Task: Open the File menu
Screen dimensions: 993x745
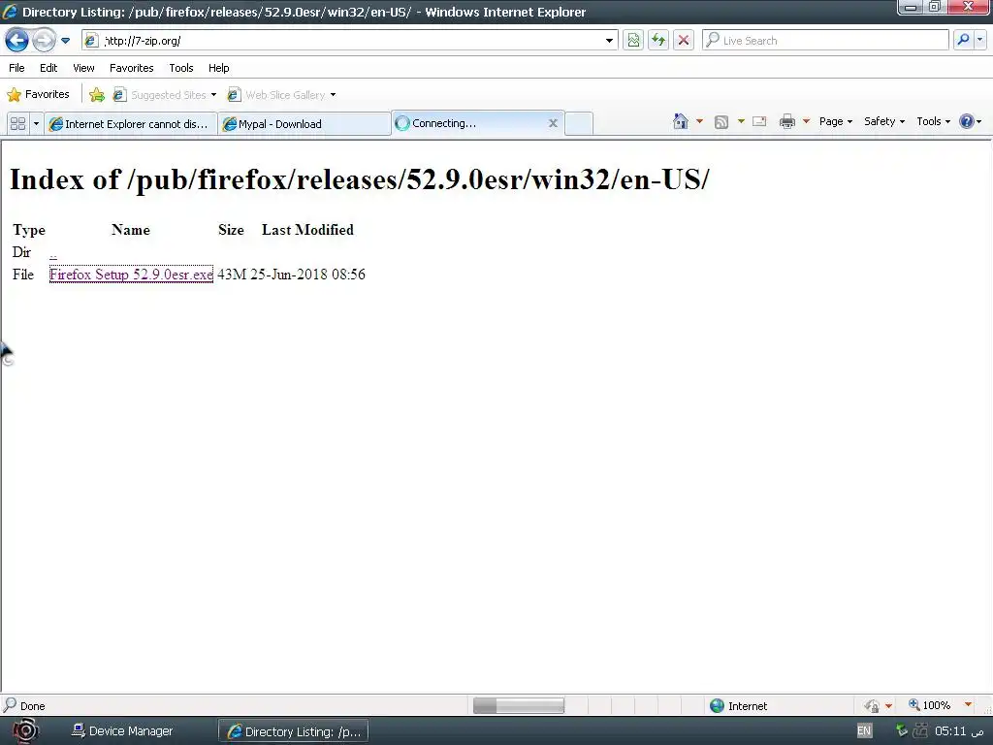Action: (16, 68)
